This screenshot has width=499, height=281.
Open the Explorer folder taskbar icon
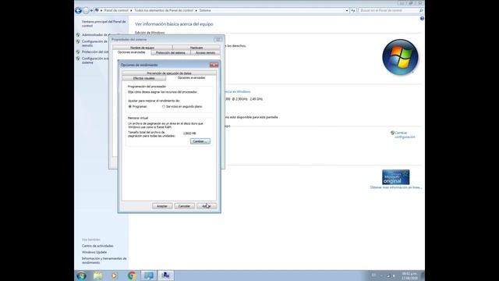(97, 276)
